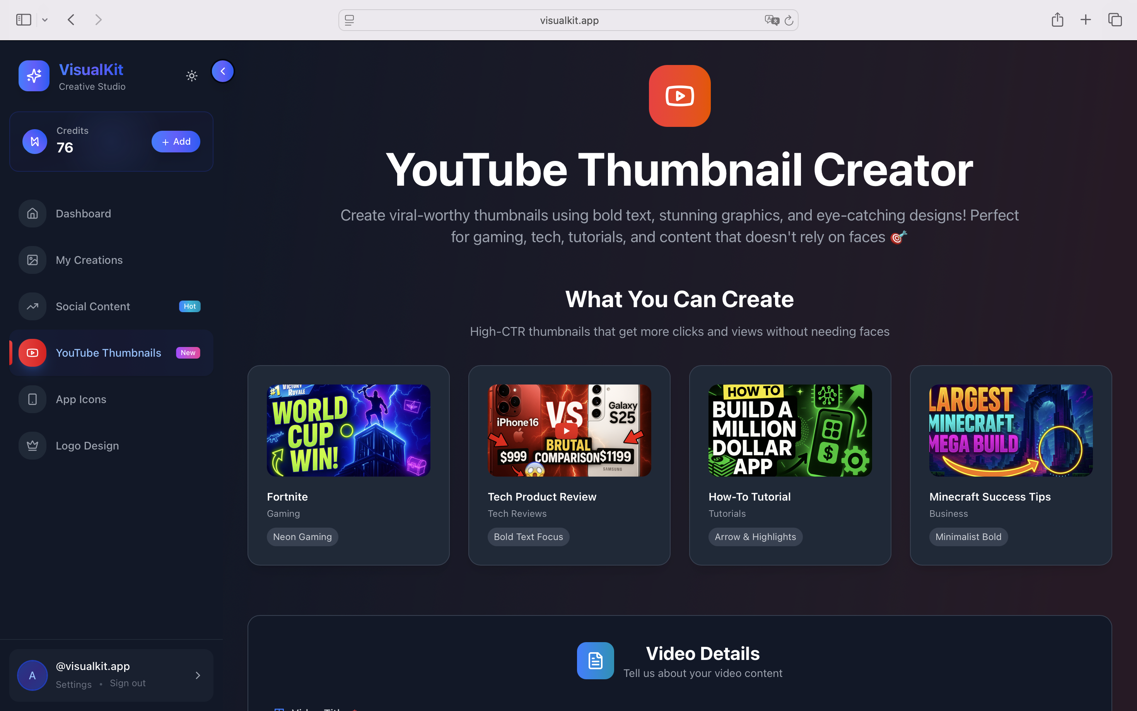Click the How-To Tutorial card title

pos(750,497)
